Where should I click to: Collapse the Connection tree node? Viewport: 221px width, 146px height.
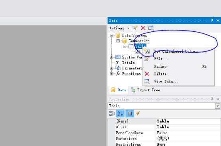click(118, 41)
